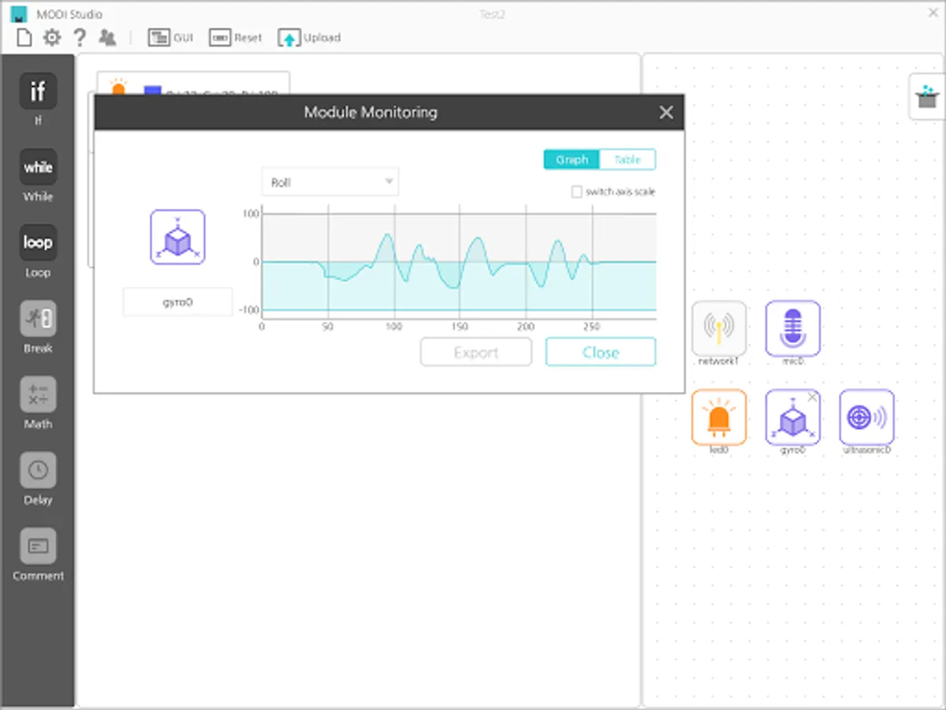Select the Loop block icon
Screen dimensions: 946x710
click(x=38, y=243)
